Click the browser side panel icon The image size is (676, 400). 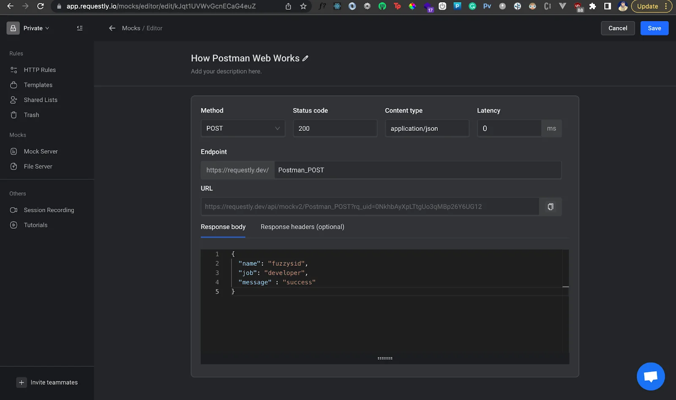[608, 6]
